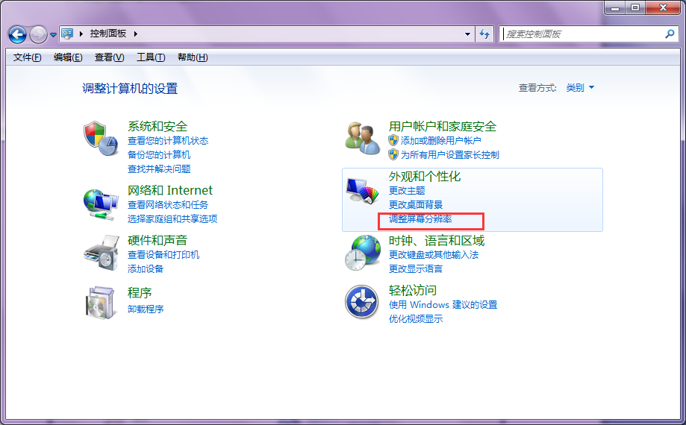The image size is (686, 425).
Task: Click shield icon beside 添加或删除用户帐户
Action: [393, 140]
